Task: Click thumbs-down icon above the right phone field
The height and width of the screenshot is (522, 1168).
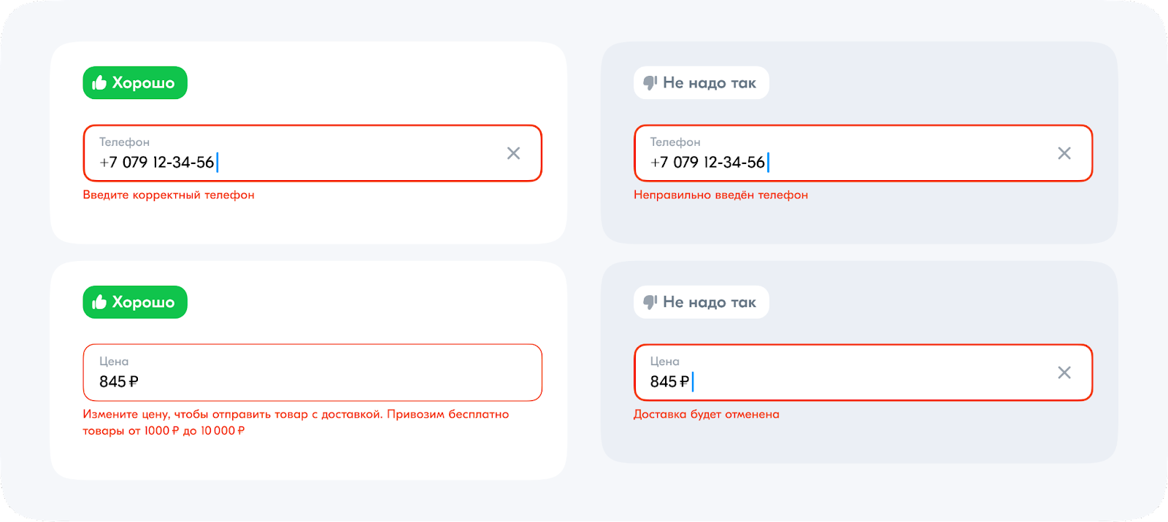Action: coord(650,83)
